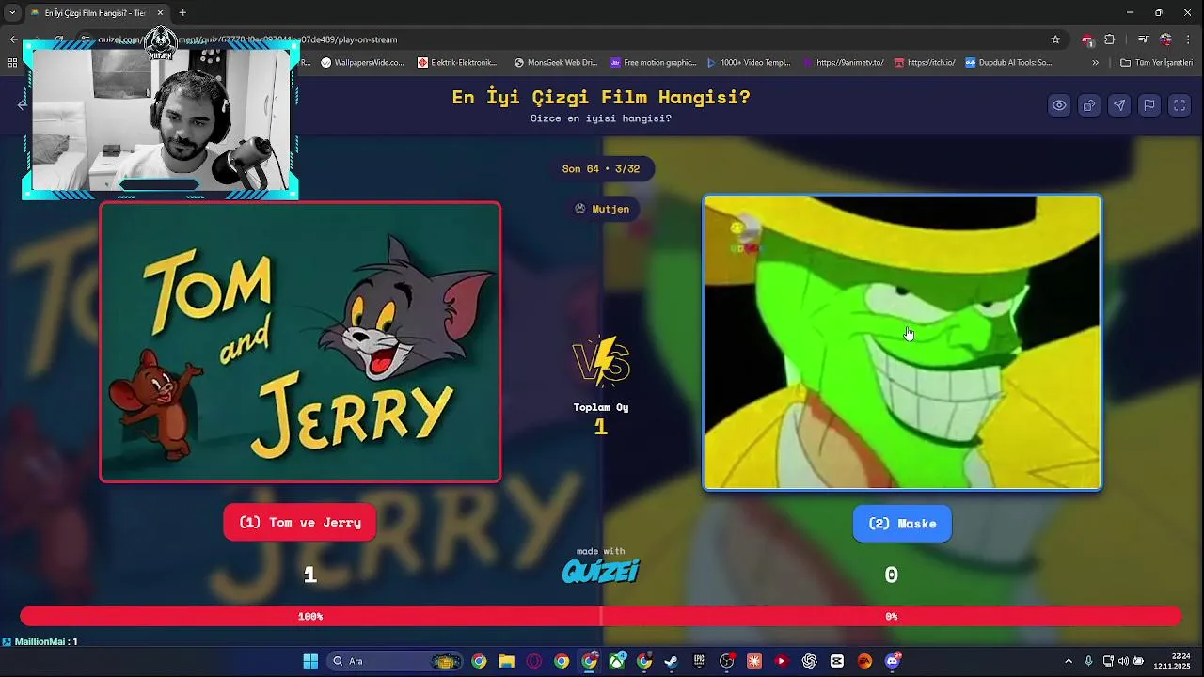Open ChatGPT app from the taskbar
Viewport: 1204px width, 677px height.
coord(809,661)
